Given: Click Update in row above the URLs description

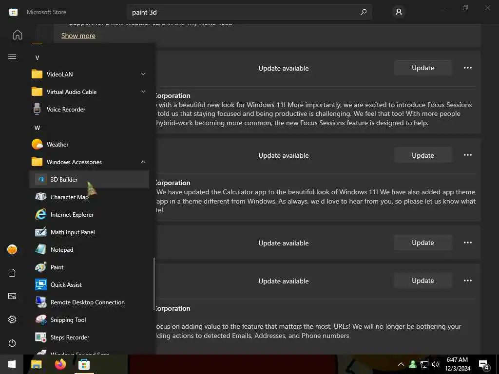Looking at the screenshot, I should click(x=422, y=280).
